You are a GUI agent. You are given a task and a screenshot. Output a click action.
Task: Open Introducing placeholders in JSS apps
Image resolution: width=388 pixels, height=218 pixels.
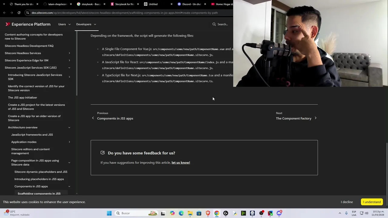pyautogui.click(x=39, y=179)
